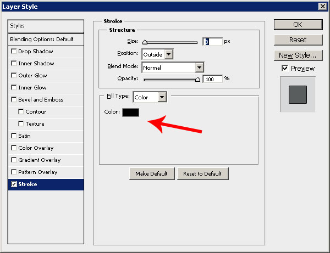Enable the Bevel and Emboss checkbox
The height and width of the screenshot is (253, 330).
click(14, 100)
